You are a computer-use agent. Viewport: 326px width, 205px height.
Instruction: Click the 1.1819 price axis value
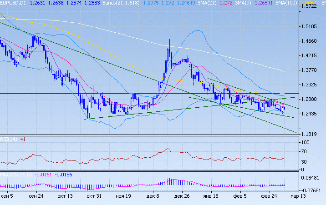(x=310, y=134)
